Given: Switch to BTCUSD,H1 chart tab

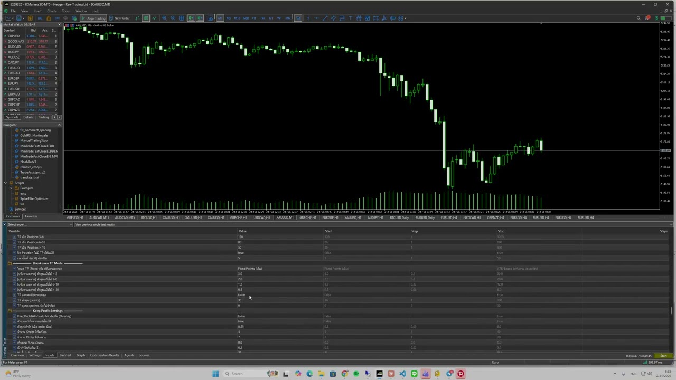Looking at the screenshot, I should tap(148, 217).
